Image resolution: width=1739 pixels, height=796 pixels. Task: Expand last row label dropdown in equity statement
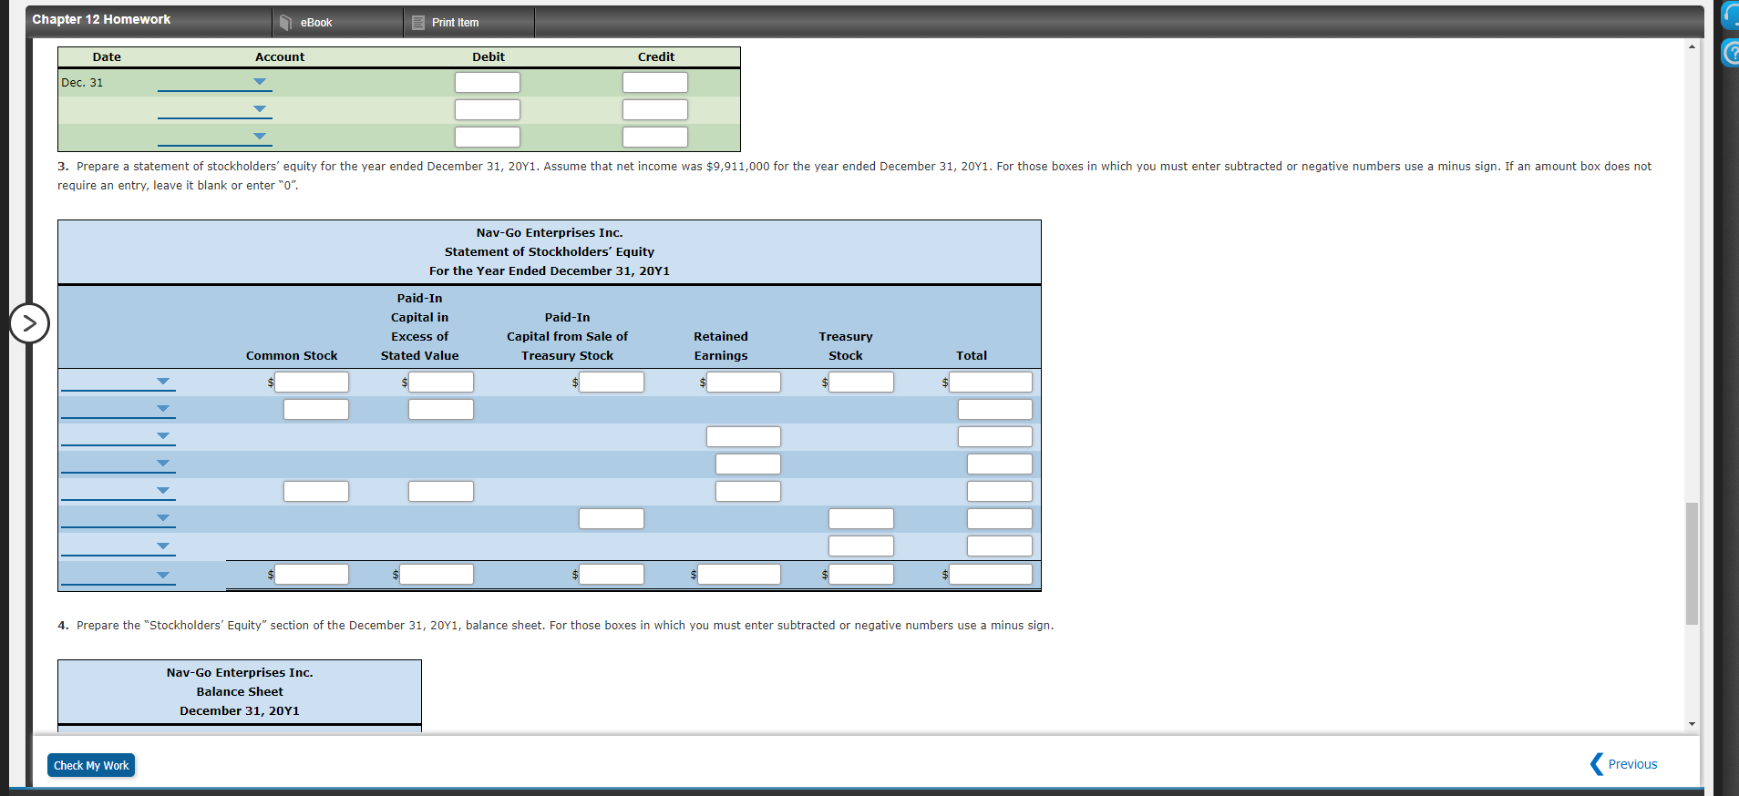(x=118, y=575)
